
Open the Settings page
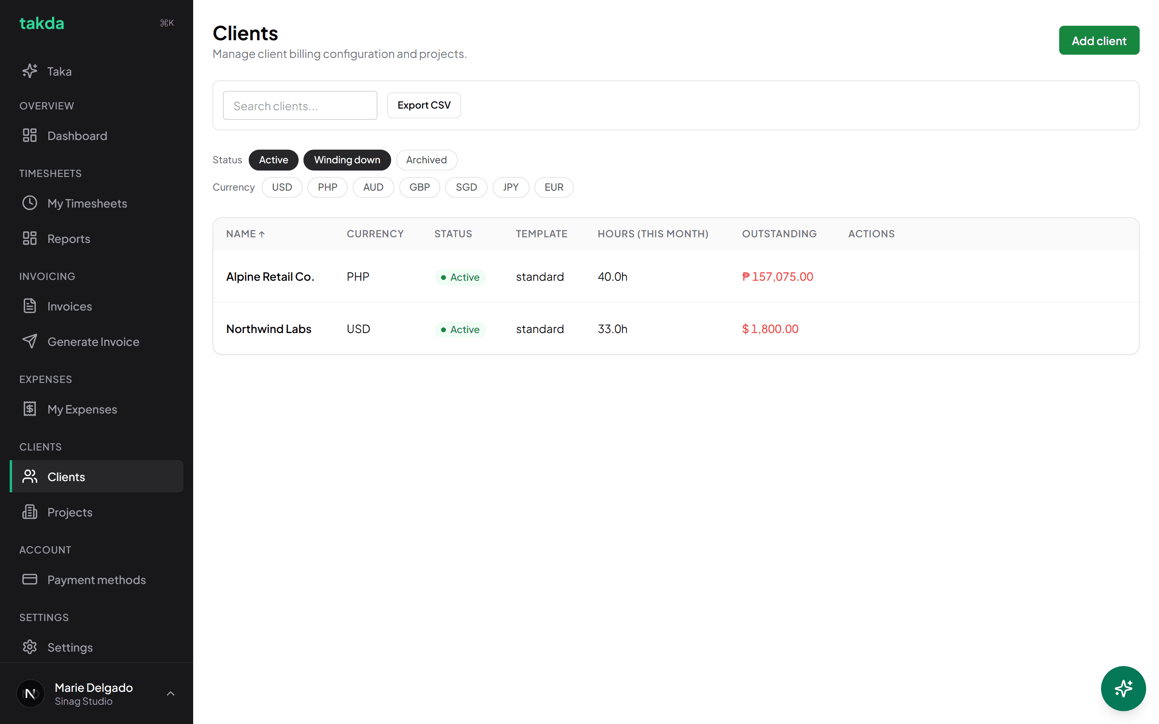96,647
